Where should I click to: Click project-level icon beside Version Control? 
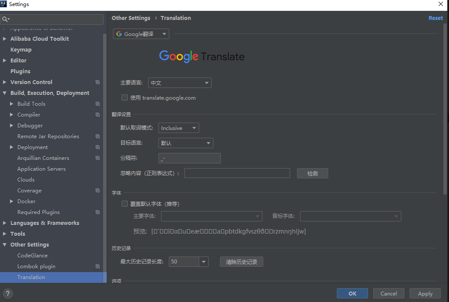pos(98,82)
